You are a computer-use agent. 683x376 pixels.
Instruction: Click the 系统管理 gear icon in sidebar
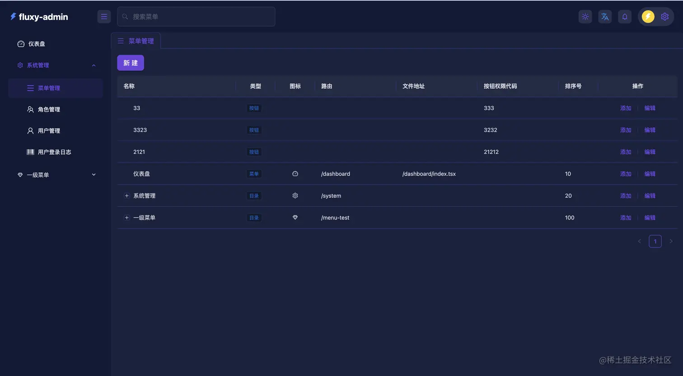click(20, 65)
